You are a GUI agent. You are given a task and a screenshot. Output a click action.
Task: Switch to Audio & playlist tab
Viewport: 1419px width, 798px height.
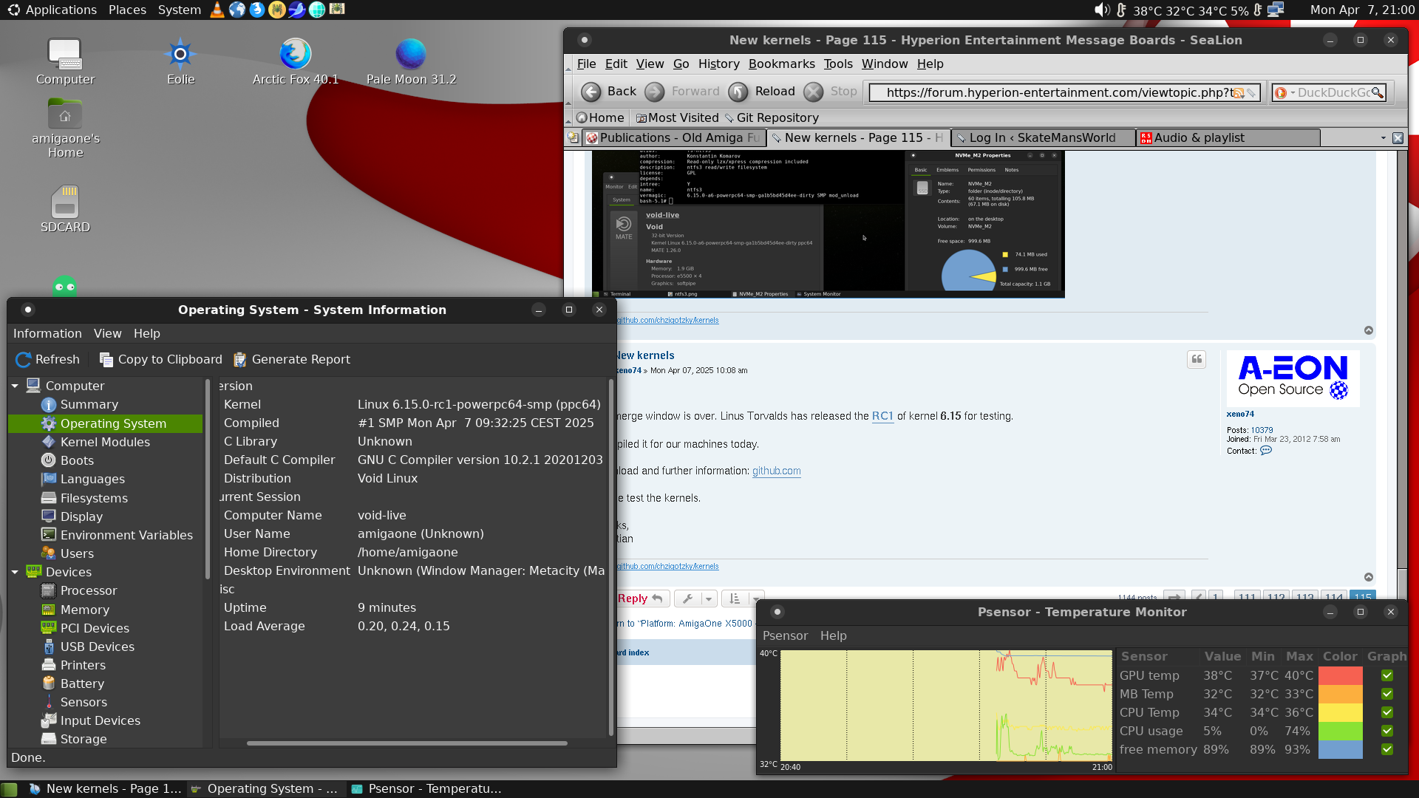coord(1228,137)
